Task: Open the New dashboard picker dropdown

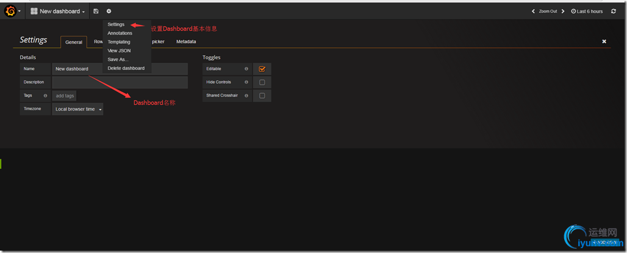Action: [x=58, y=11]
